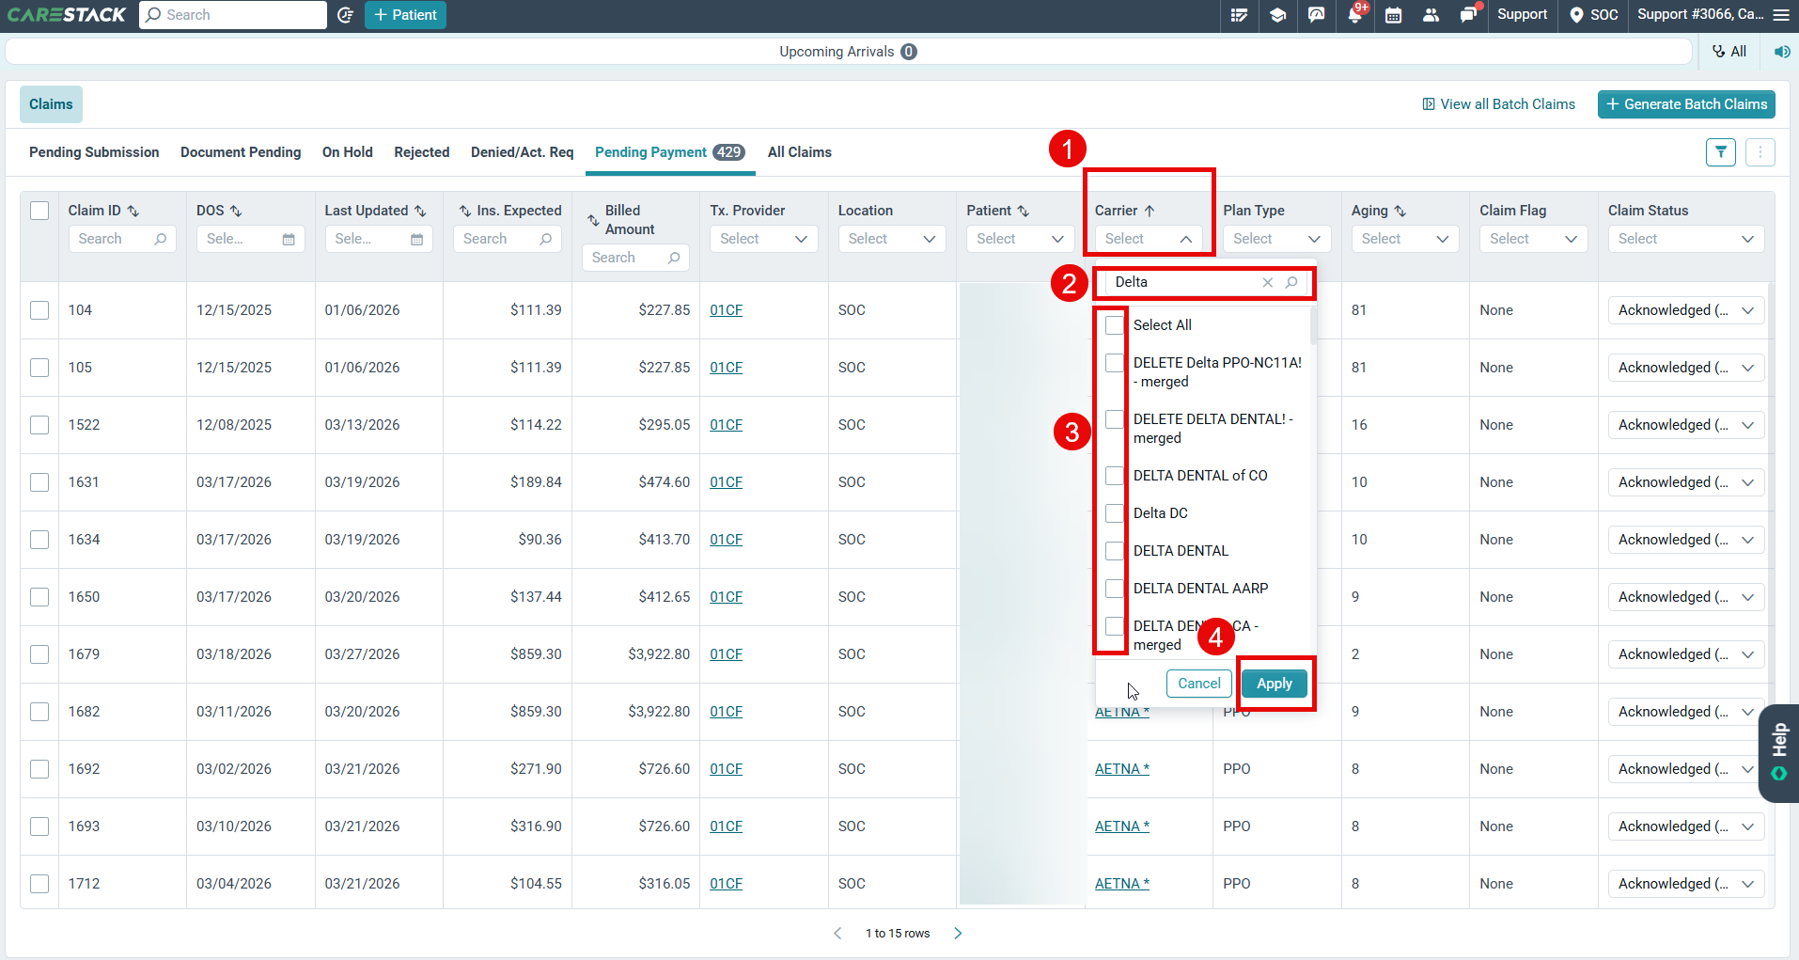This screenshot has height=960, width=1799.
Task: Open the task list icon in top bar
Action: pyautogui.click(x=1240, y=15)
